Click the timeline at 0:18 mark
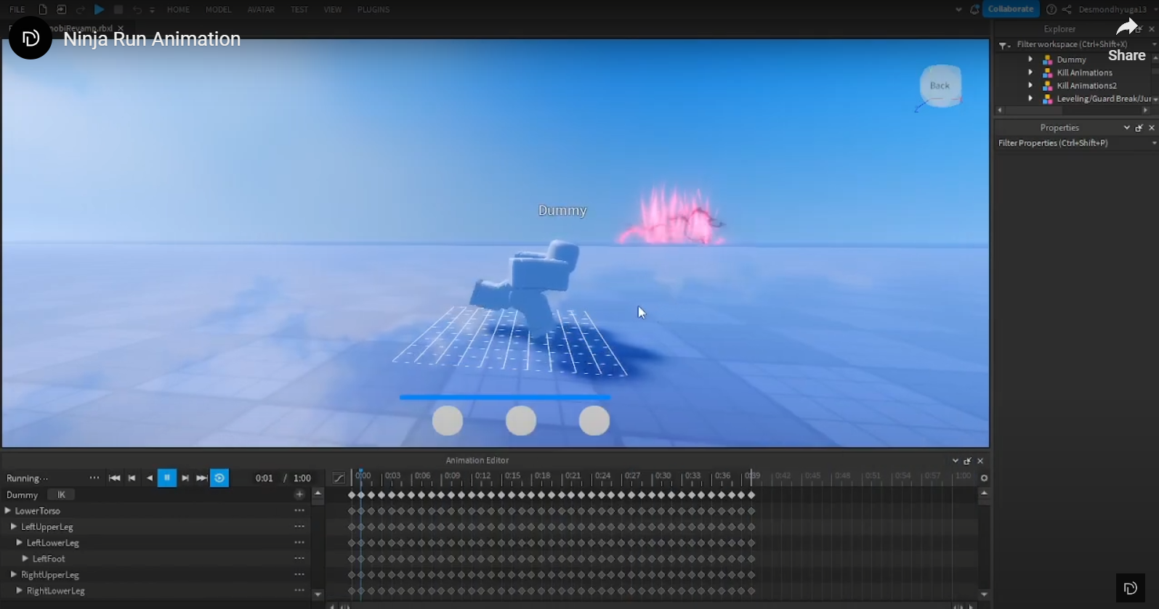The height and width of the screenshot is (609, 1159). pos(541,476)
